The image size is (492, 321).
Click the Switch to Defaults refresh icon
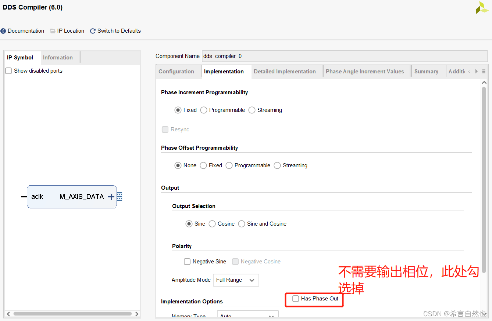tap(93, 31)
